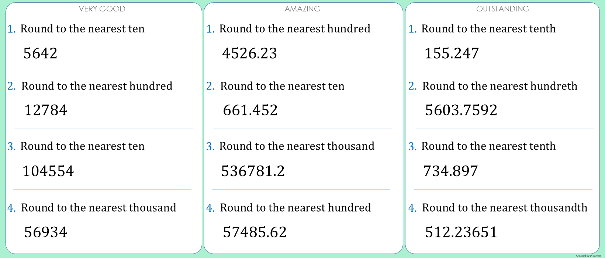Click the "Round to the nearest thousandth" instruction
The width and height of the screenshot is (605, 258).
coord(505,208)
